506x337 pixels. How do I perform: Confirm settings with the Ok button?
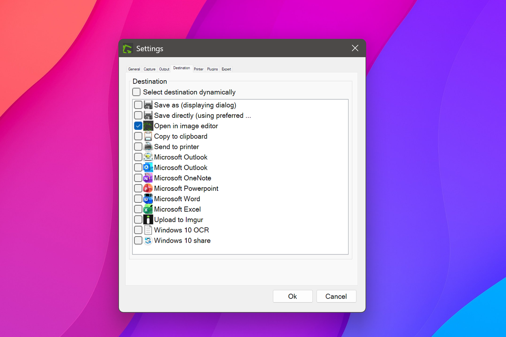pyautogui.click(x=293, y=296)
